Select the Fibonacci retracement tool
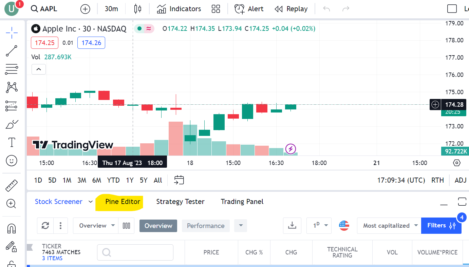The height and width of the screenshot is (267, 469). click(12, 69)
